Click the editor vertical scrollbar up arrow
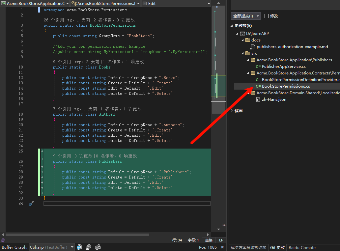The image size is (340, 251). 218,3
